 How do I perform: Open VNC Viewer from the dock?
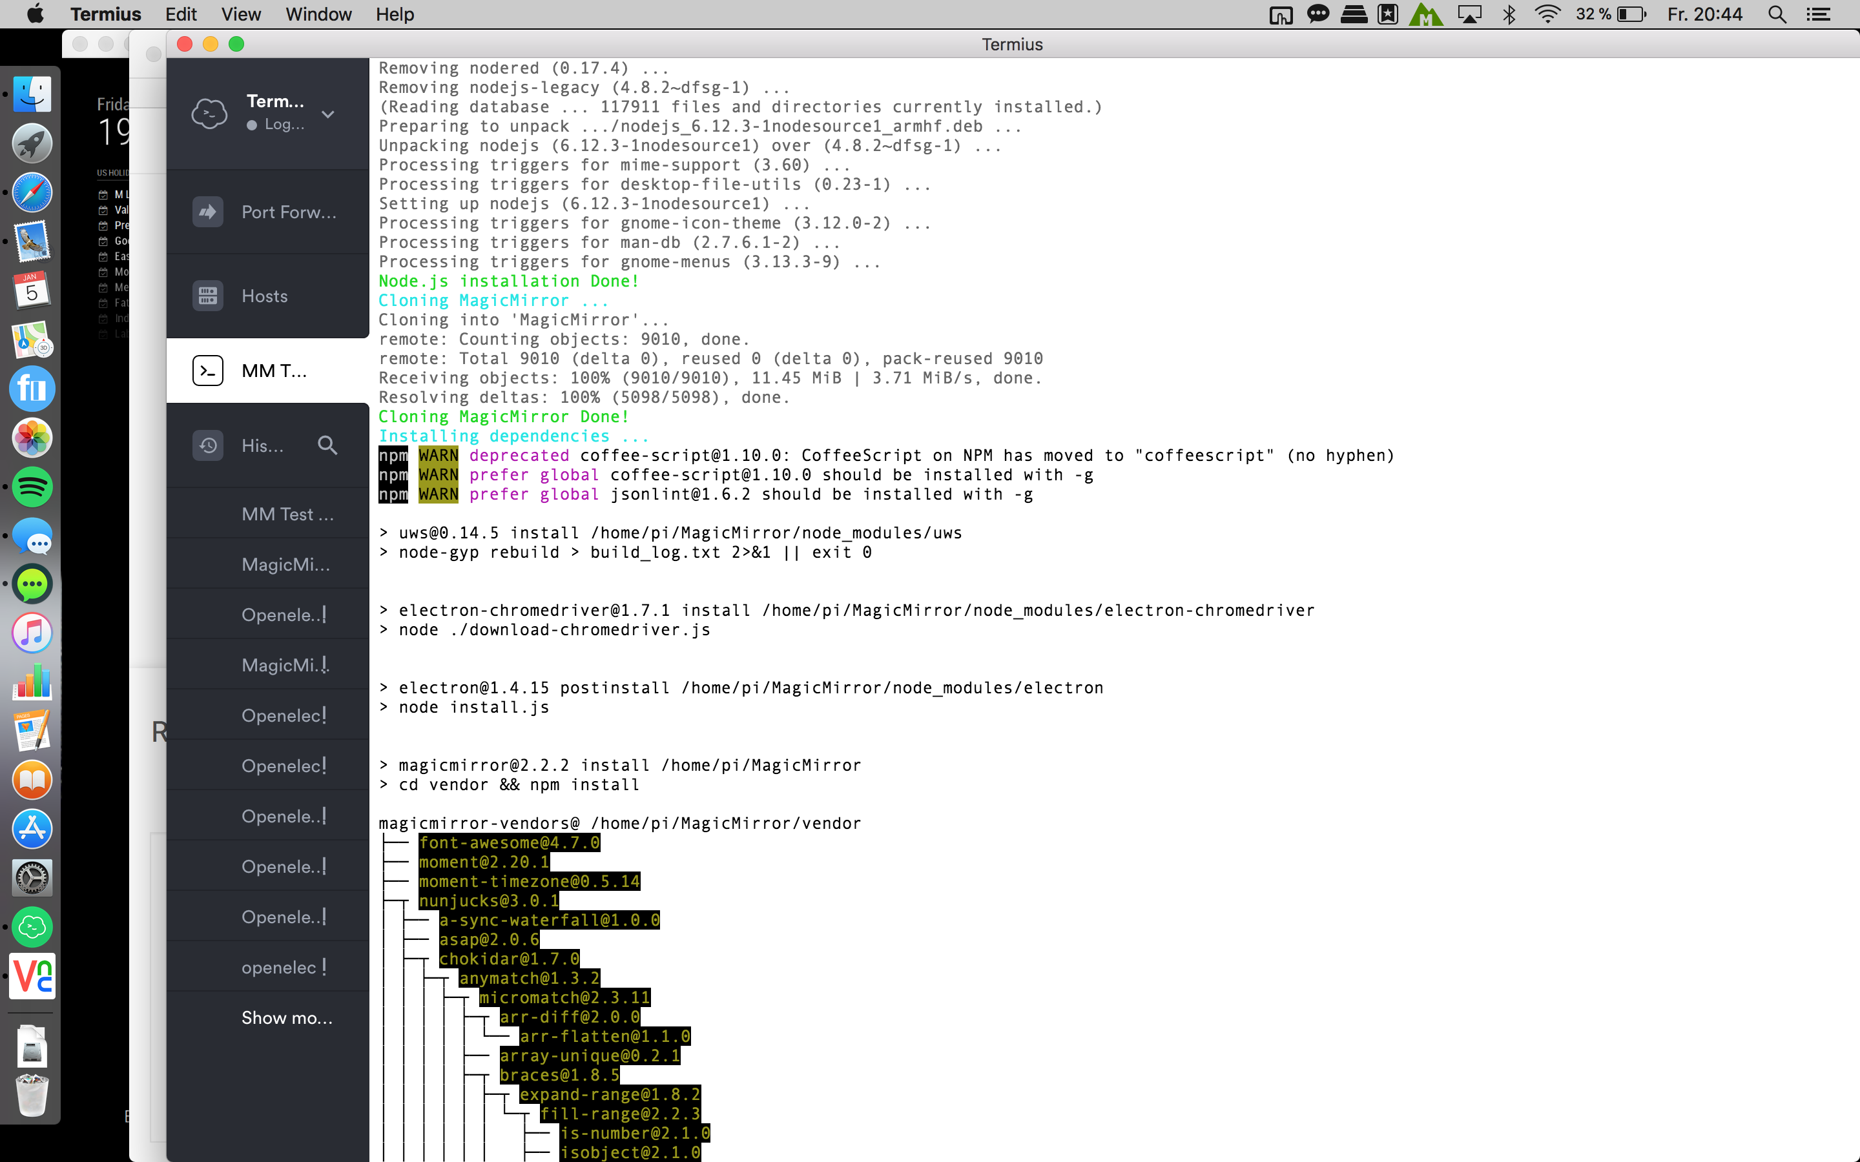click(x=32, y=976)
